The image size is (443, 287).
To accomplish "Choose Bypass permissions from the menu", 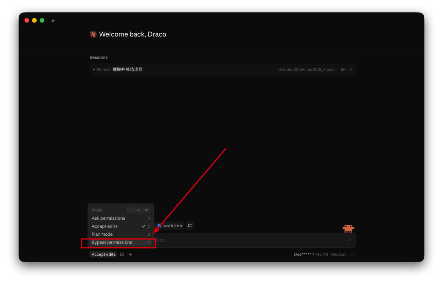I will 112,242.
